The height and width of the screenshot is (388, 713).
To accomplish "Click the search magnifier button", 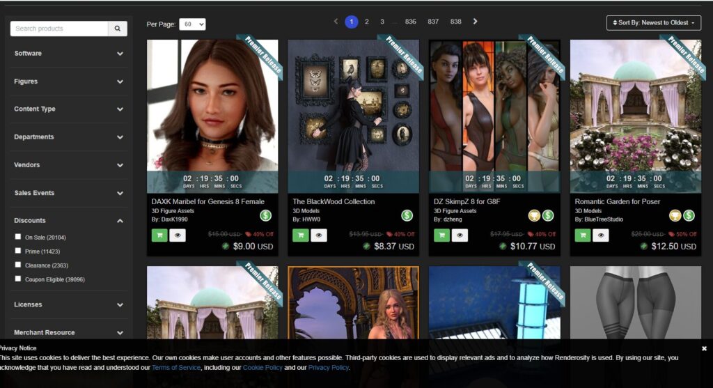I will pos(117,28).
